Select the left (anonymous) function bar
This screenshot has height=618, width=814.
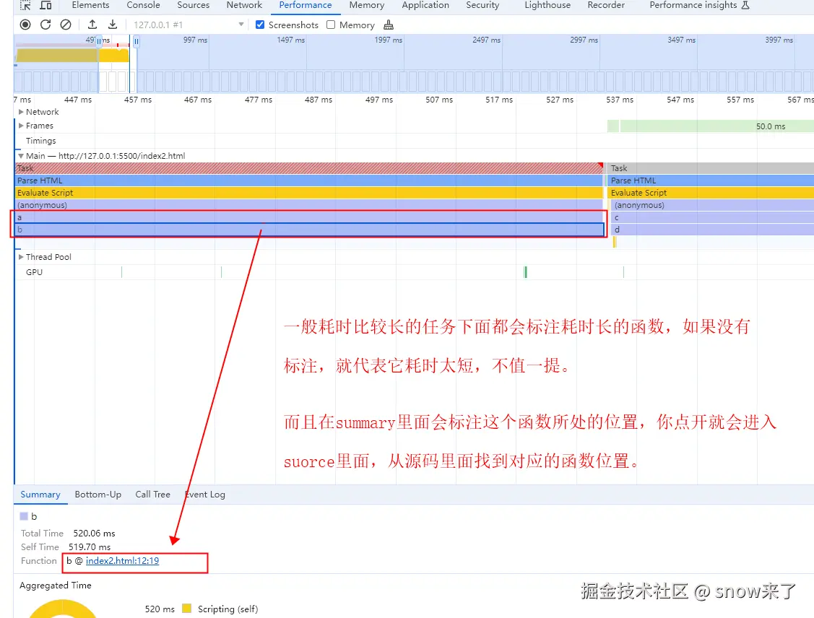tap(309, 205)
